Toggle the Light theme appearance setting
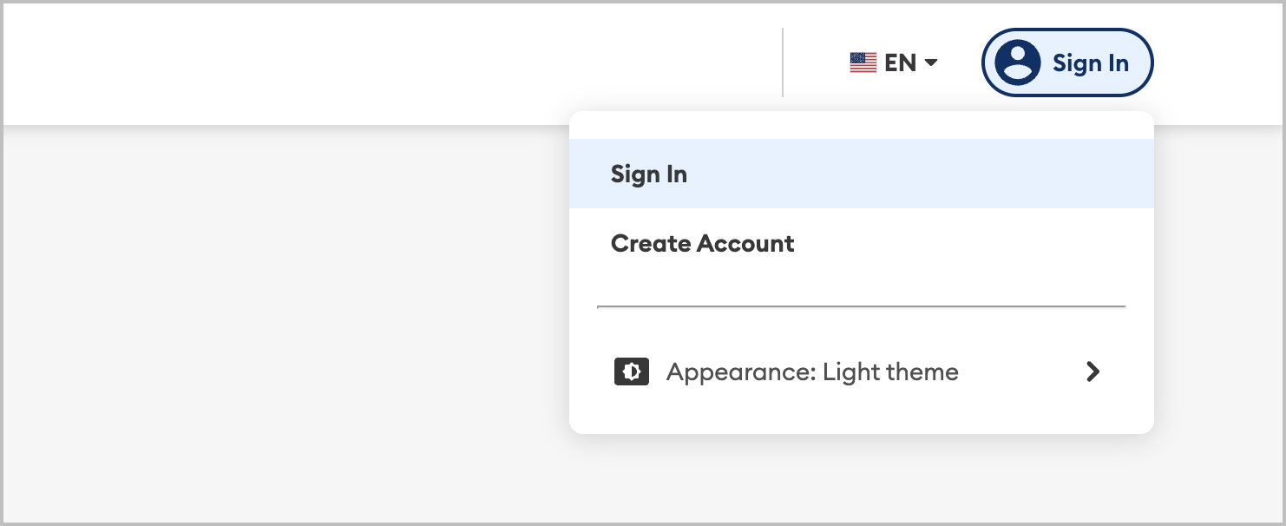The width and height of the screenshot is (1286, 526). (x=862, y=371)
